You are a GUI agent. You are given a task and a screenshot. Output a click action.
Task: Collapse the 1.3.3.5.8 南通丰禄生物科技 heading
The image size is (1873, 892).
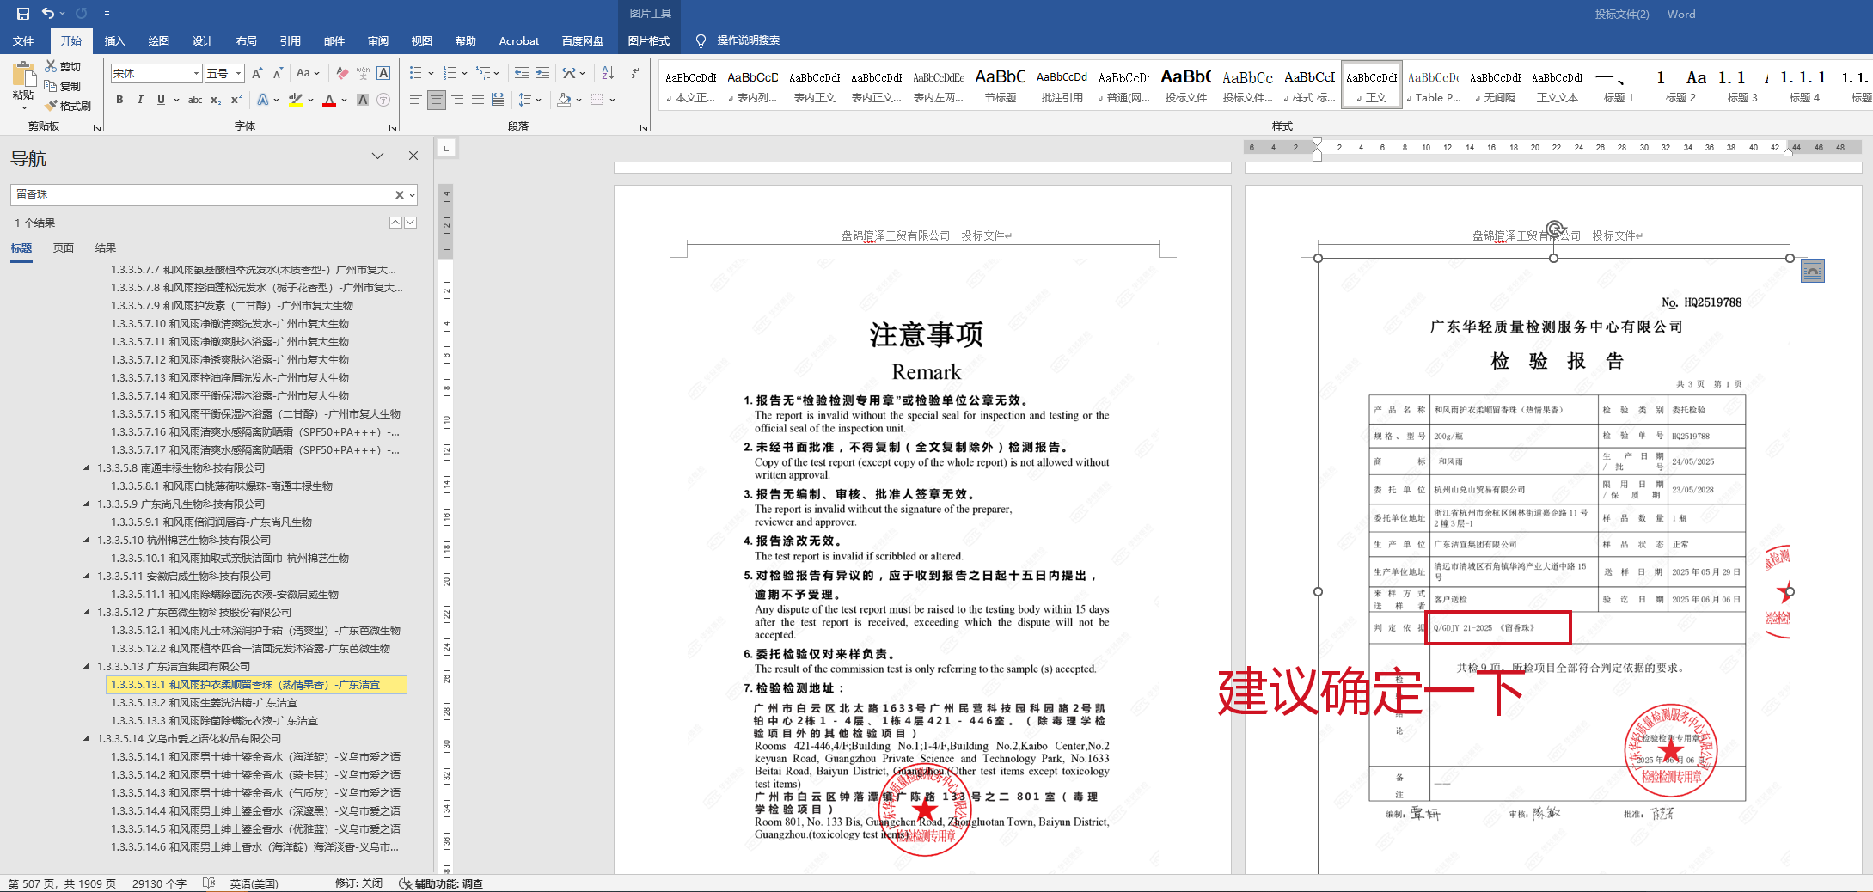point(86,468)
